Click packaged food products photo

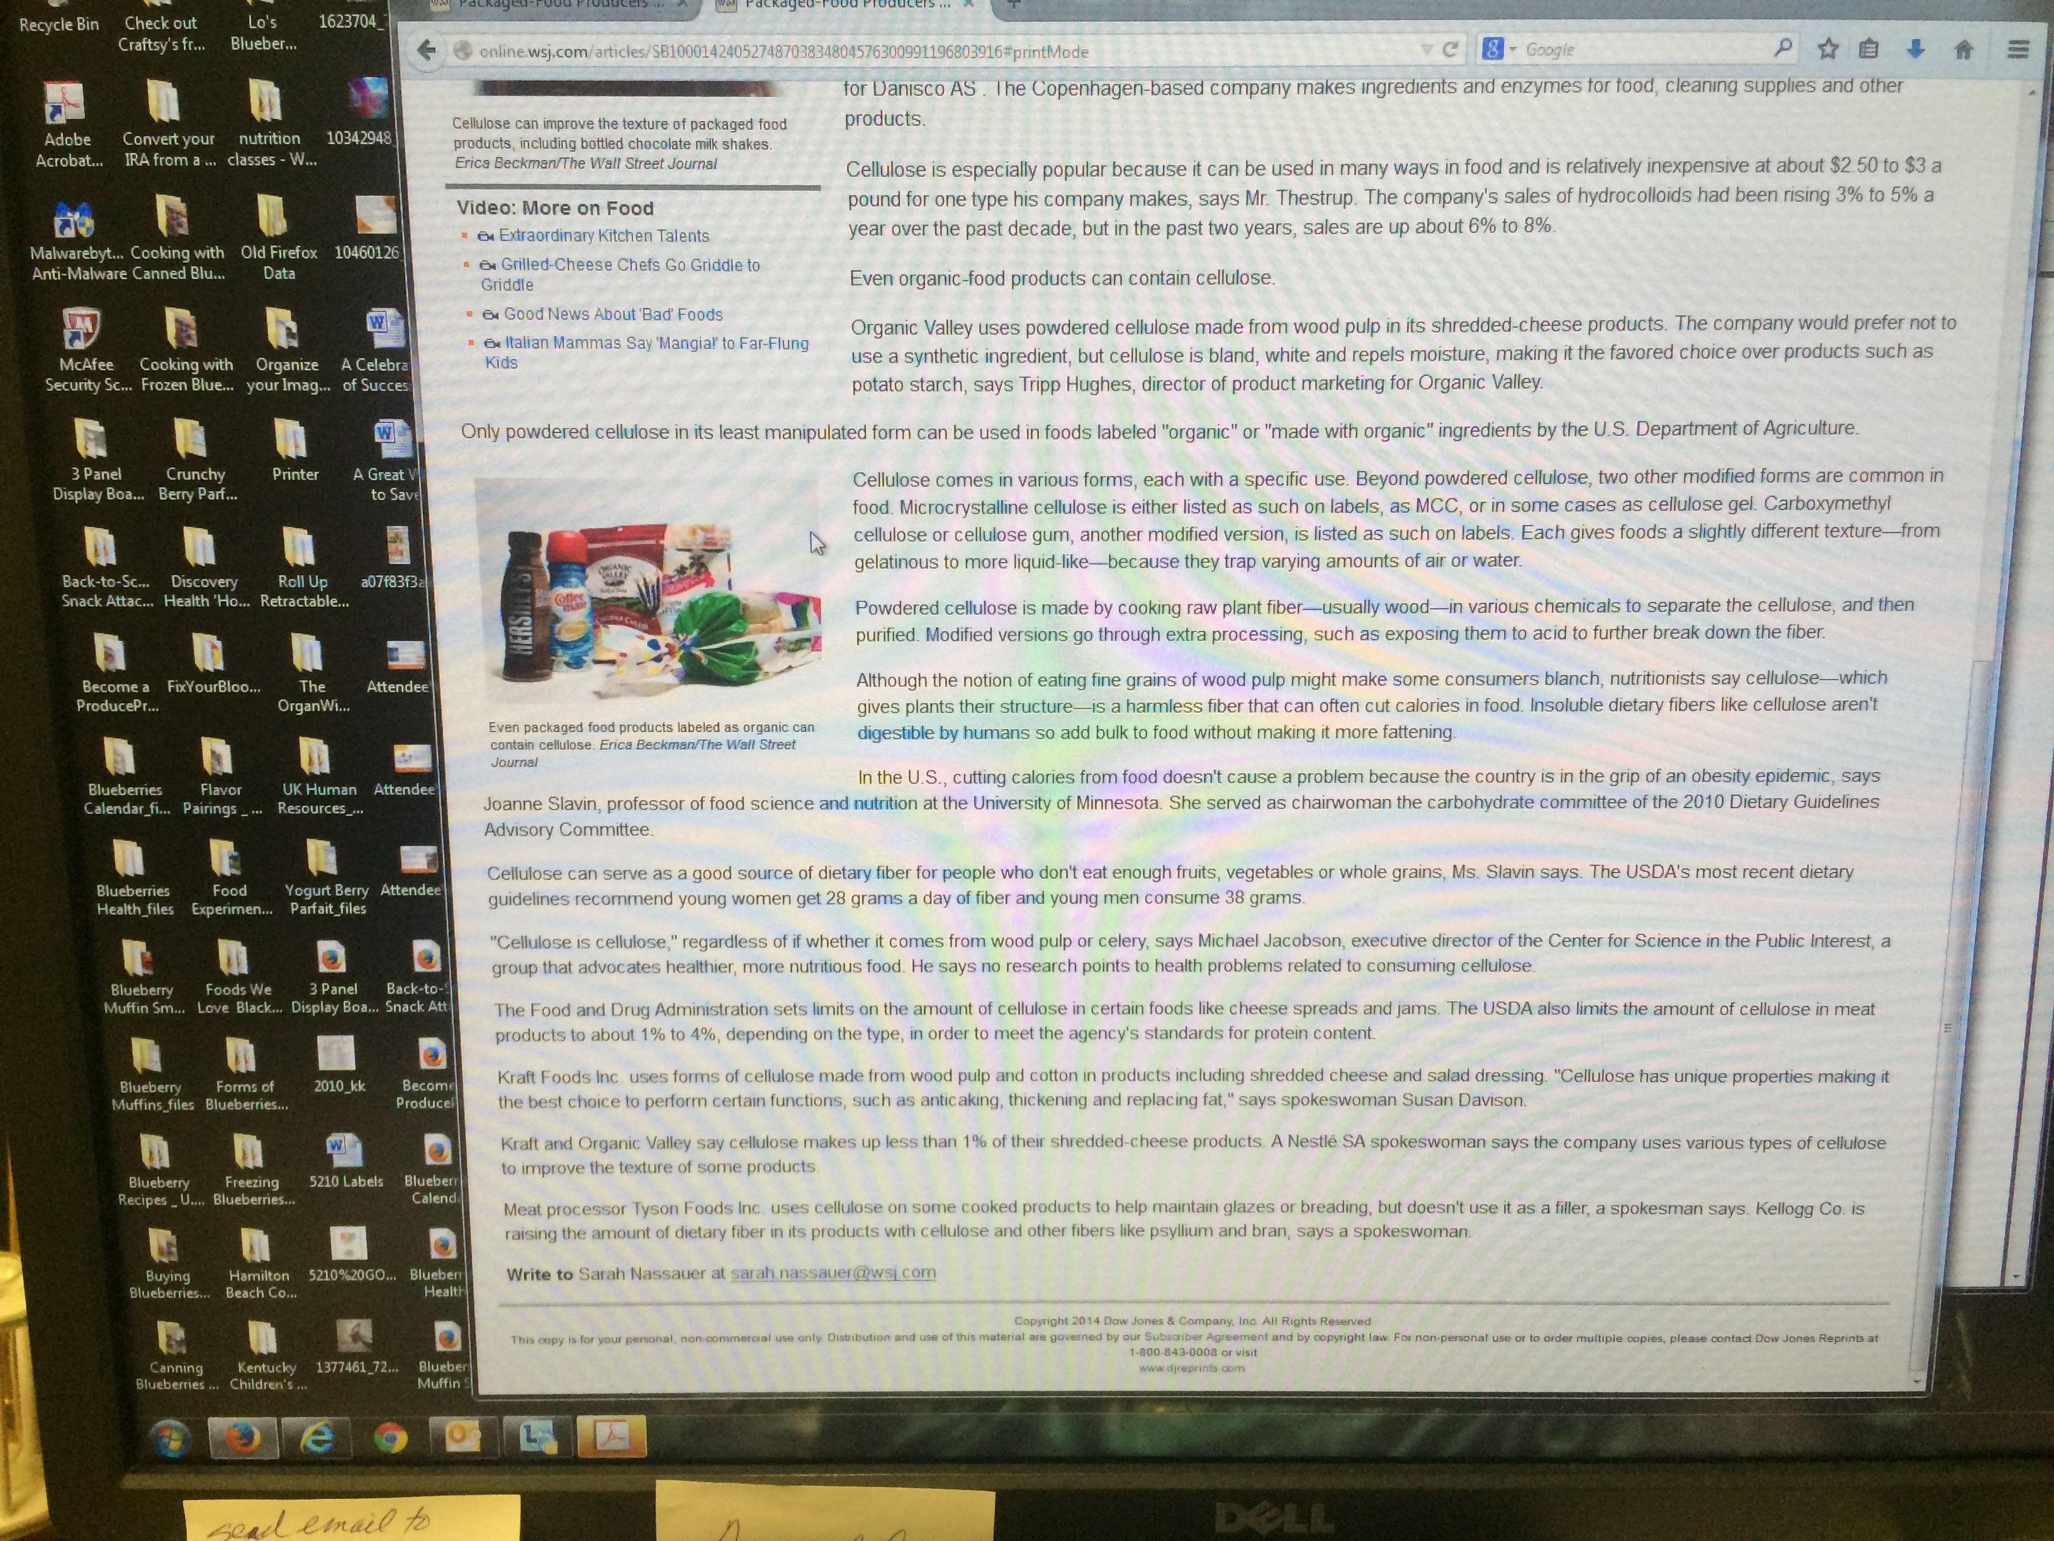[x=647, y=592]
